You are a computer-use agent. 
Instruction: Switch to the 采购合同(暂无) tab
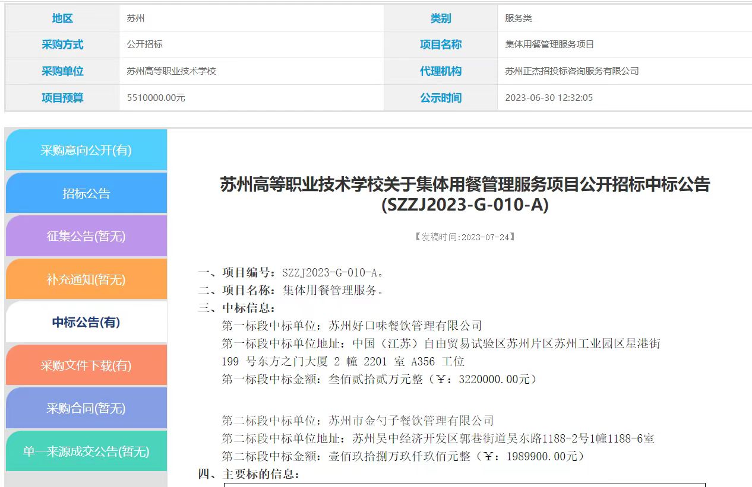[86, 408]
